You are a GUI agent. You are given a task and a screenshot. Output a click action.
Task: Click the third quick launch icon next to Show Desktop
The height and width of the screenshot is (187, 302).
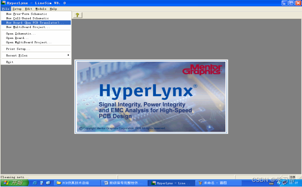point(48,183)
